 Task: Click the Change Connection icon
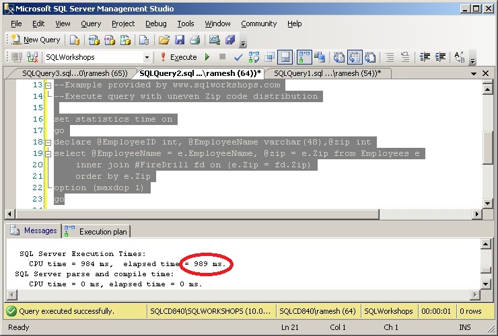(32, 57)
